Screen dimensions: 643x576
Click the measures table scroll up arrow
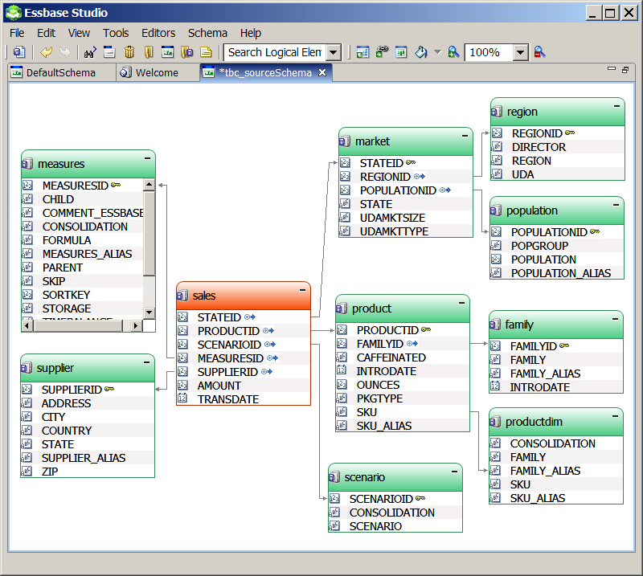click(x=149, y=185)
